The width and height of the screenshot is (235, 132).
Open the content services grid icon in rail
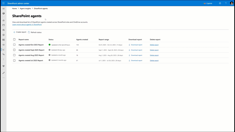pyautogui.click(x=4, y=40)
